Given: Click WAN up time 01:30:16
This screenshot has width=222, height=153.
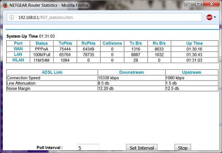Looking at the screenshot, I should click(194, 49).
